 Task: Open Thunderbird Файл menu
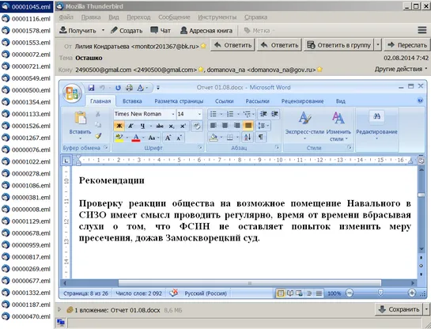click(66, 17)
